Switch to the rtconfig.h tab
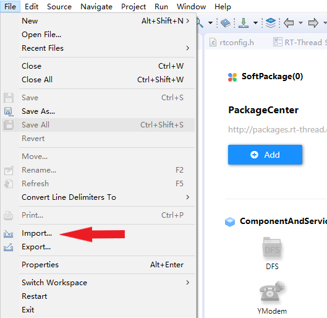The width and height of the screenshot is (327, 318). (232, 43)
